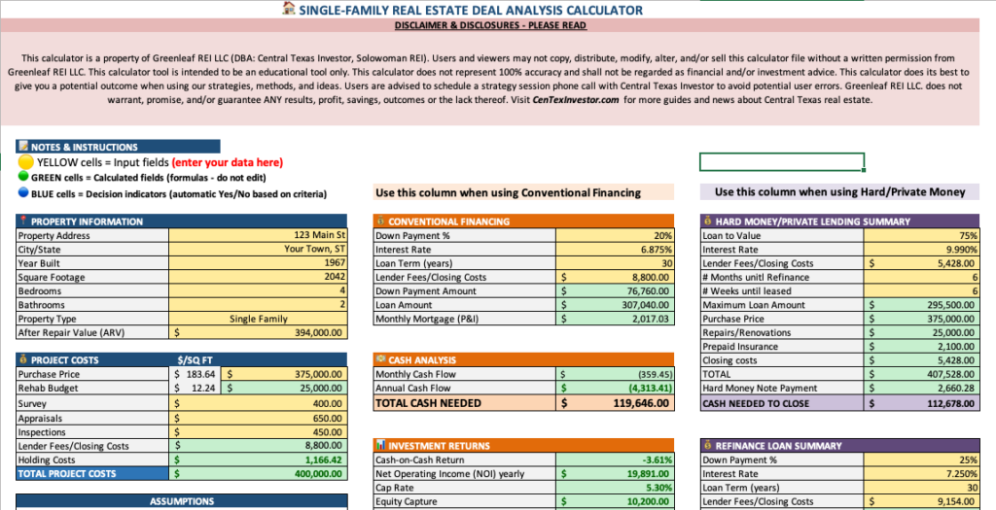Viewport: 996px width, 510px height.
Task: Select the Property Address cell '123 Main St'
Action: (258, 235)
